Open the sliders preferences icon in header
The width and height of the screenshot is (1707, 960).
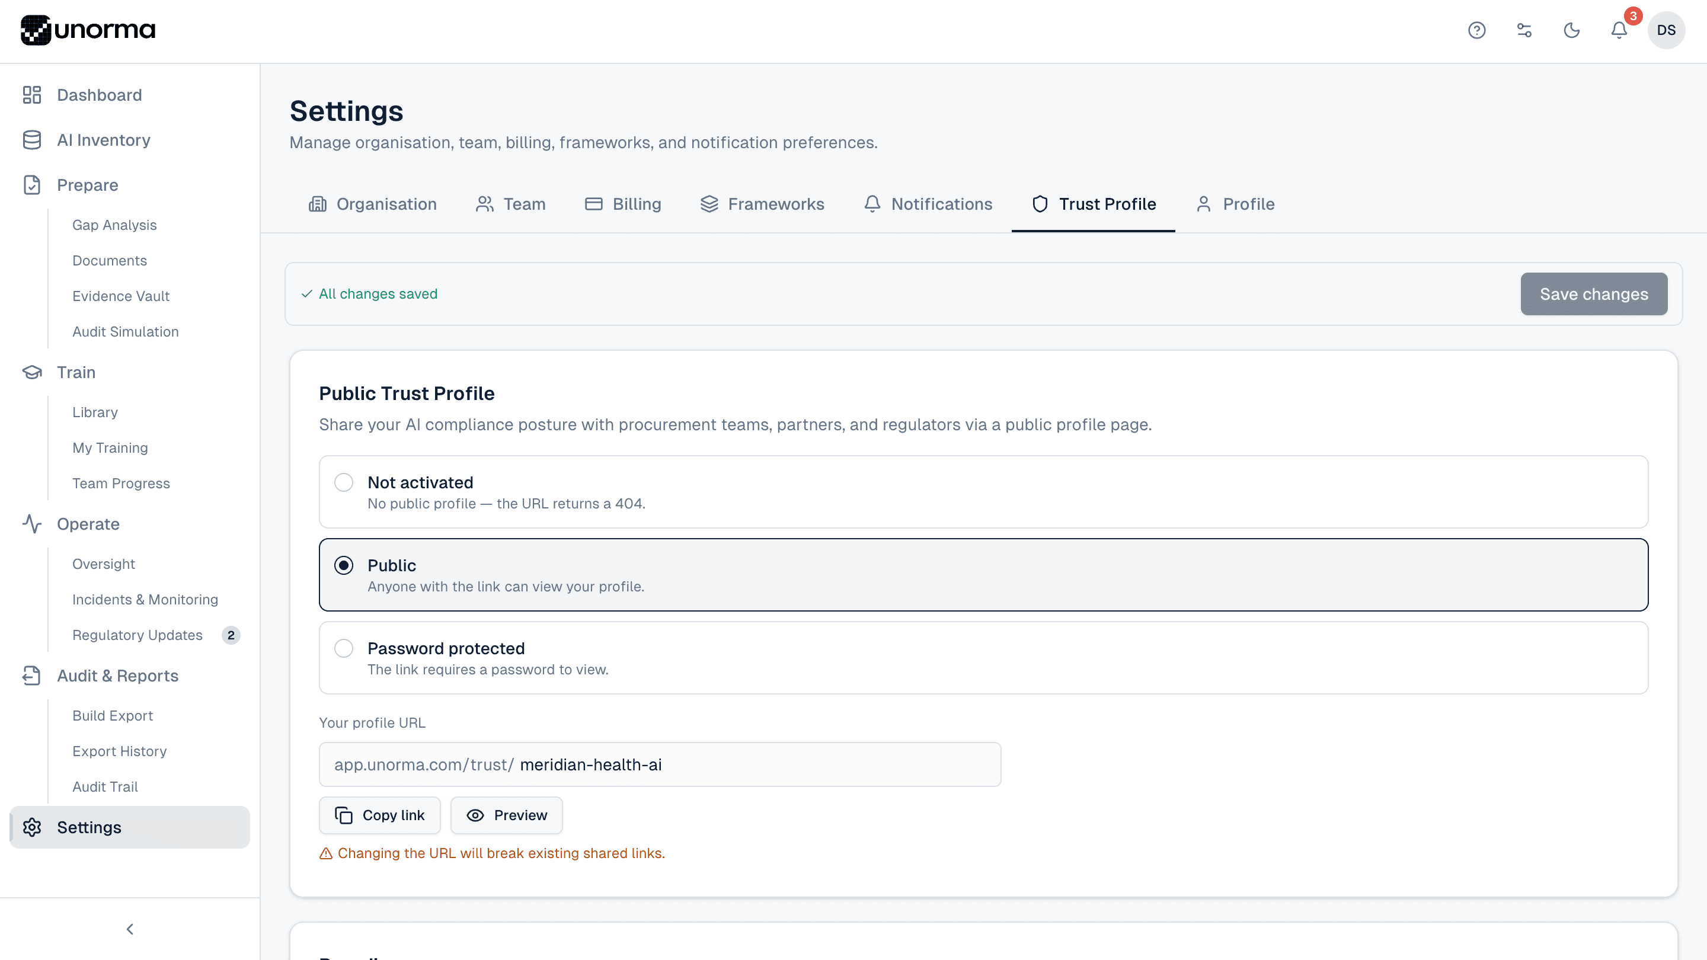point(1524,30)
